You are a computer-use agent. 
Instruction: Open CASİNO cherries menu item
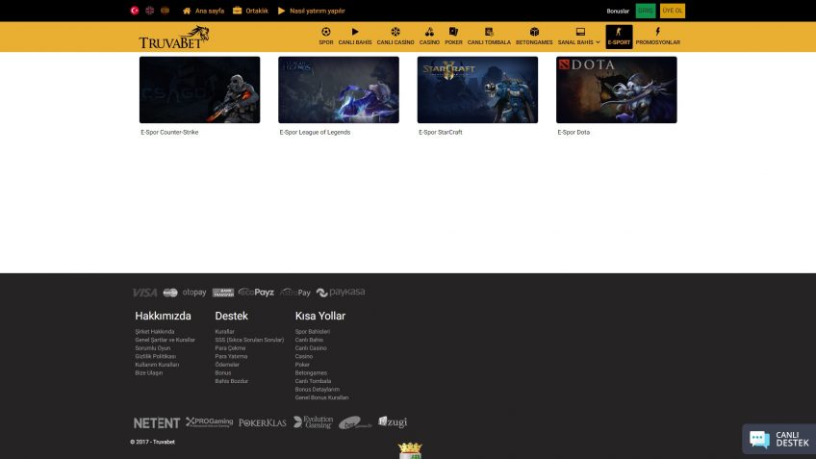[x=429, y=37]
